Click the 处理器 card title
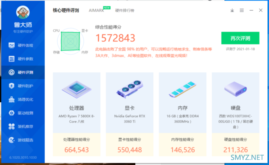Viewport: 269px width, 165px height. point(76,108)
